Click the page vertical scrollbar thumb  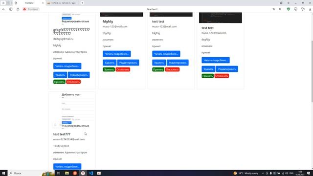pos(312,71)
